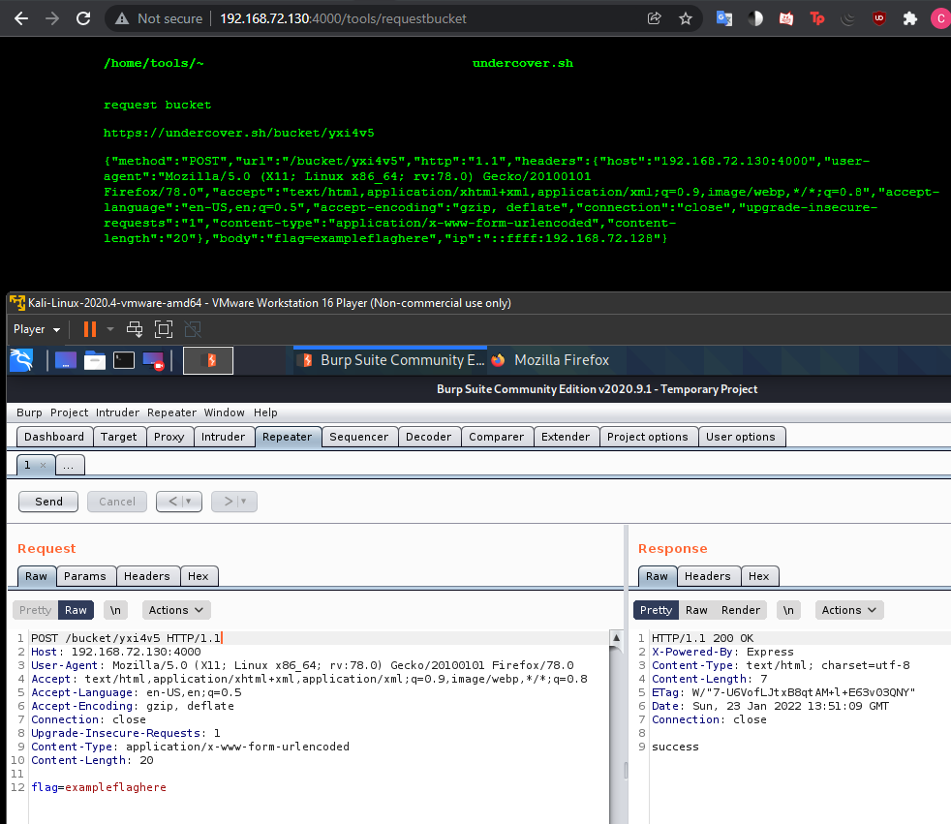The height and width of the screenshot is (824, 951).
Task: Share this page from the address bar
Action: point(655,18)
